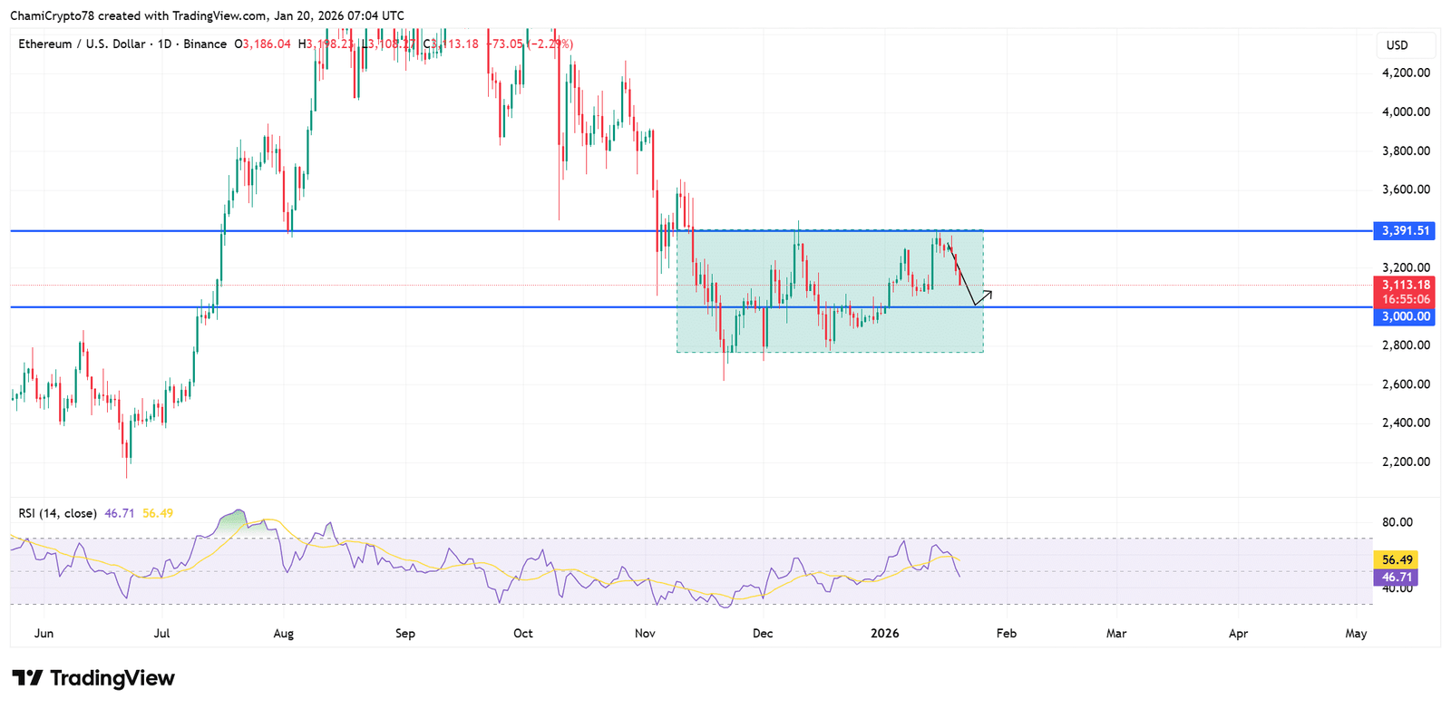
Task: Open the USD currency selector
Action: (x=1397, y=45)
